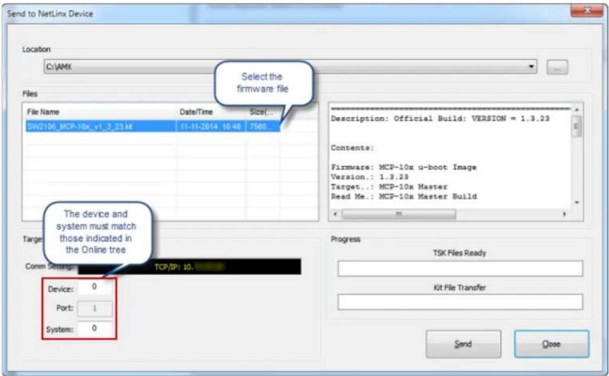Viewport: 609px width, 376px height.
Task: Click the Size column header
Action: [262, 111]
